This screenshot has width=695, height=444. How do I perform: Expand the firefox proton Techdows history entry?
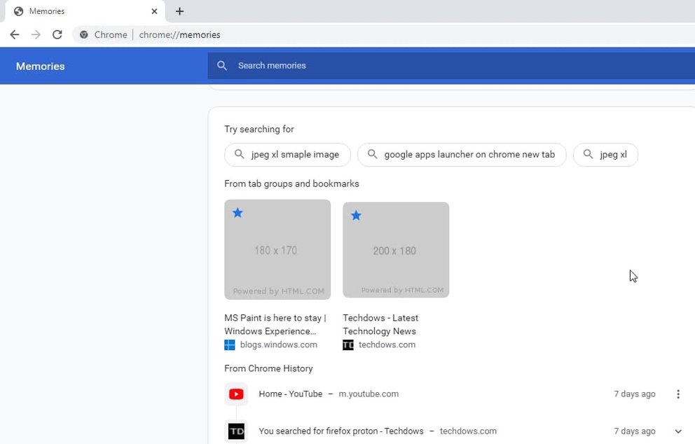[678, 431]
